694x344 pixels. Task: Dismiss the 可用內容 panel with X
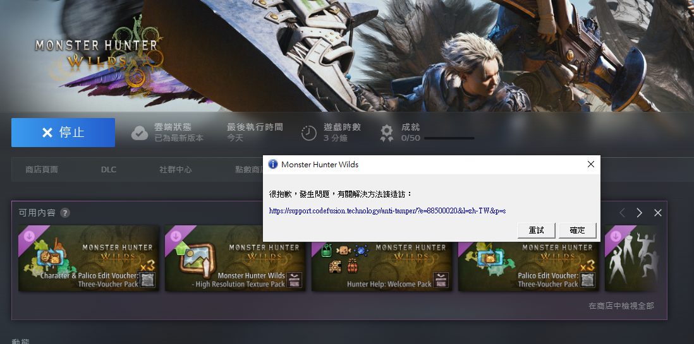[658, 213]
